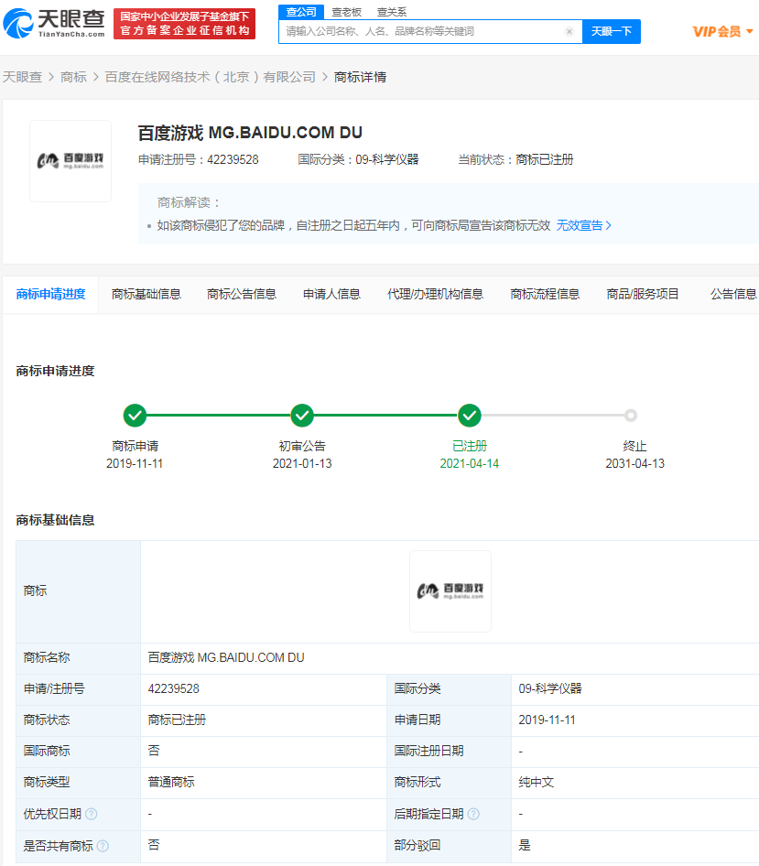Click the 商标申请 green checkmark step
This screenshot has height=866, width=759.
[x=135, y=416]
